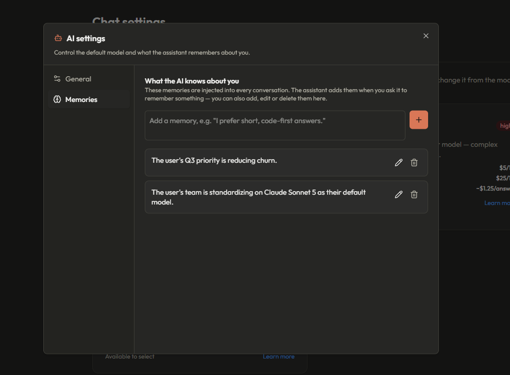Edit the Claude Sonnet 5 memory

click(x=398, y=195)
